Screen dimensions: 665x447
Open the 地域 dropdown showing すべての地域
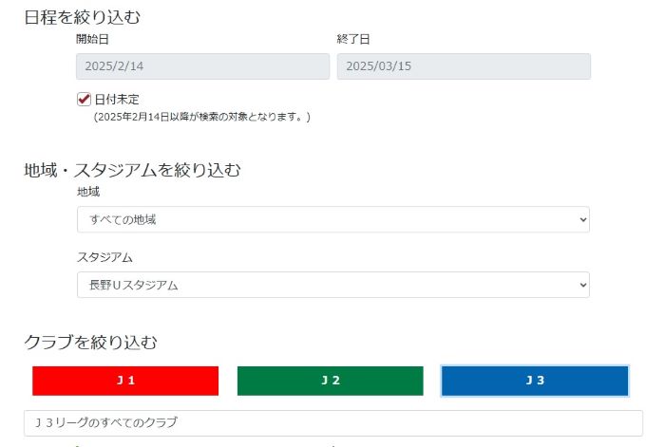point(332,219)
